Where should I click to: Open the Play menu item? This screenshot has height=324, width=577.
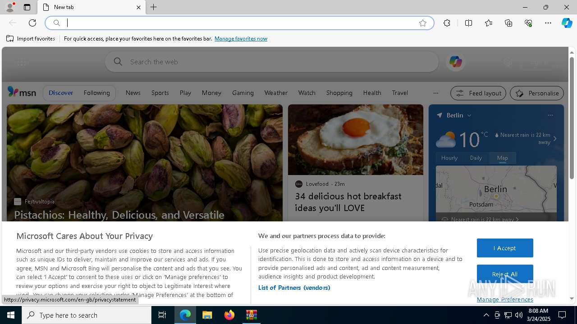(x=185, y=93)
